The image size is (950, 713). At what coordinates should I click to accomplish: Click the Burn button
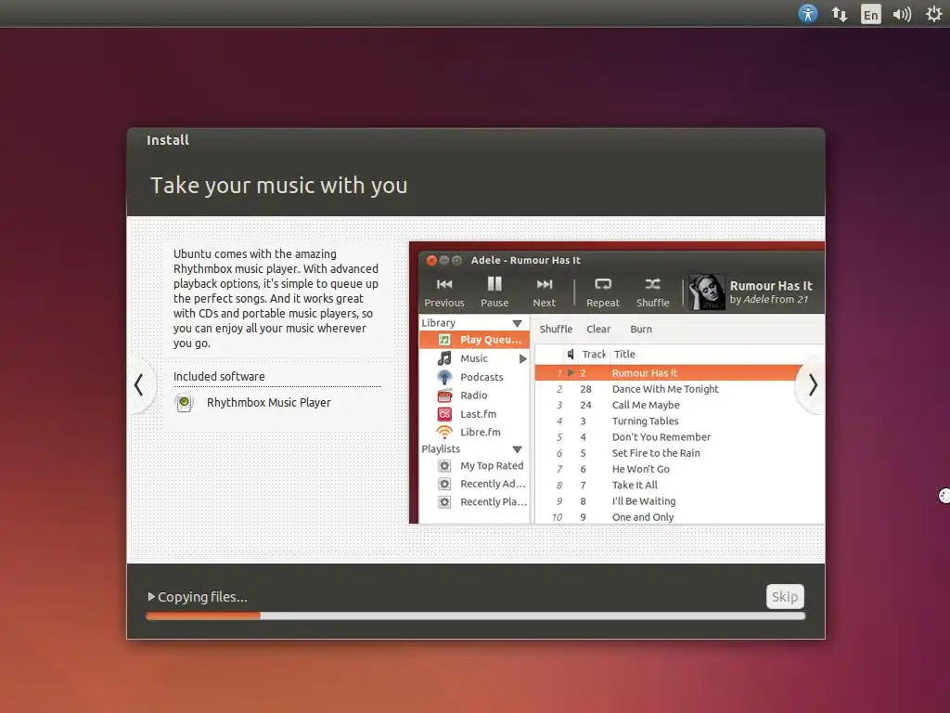click(640, 330)
